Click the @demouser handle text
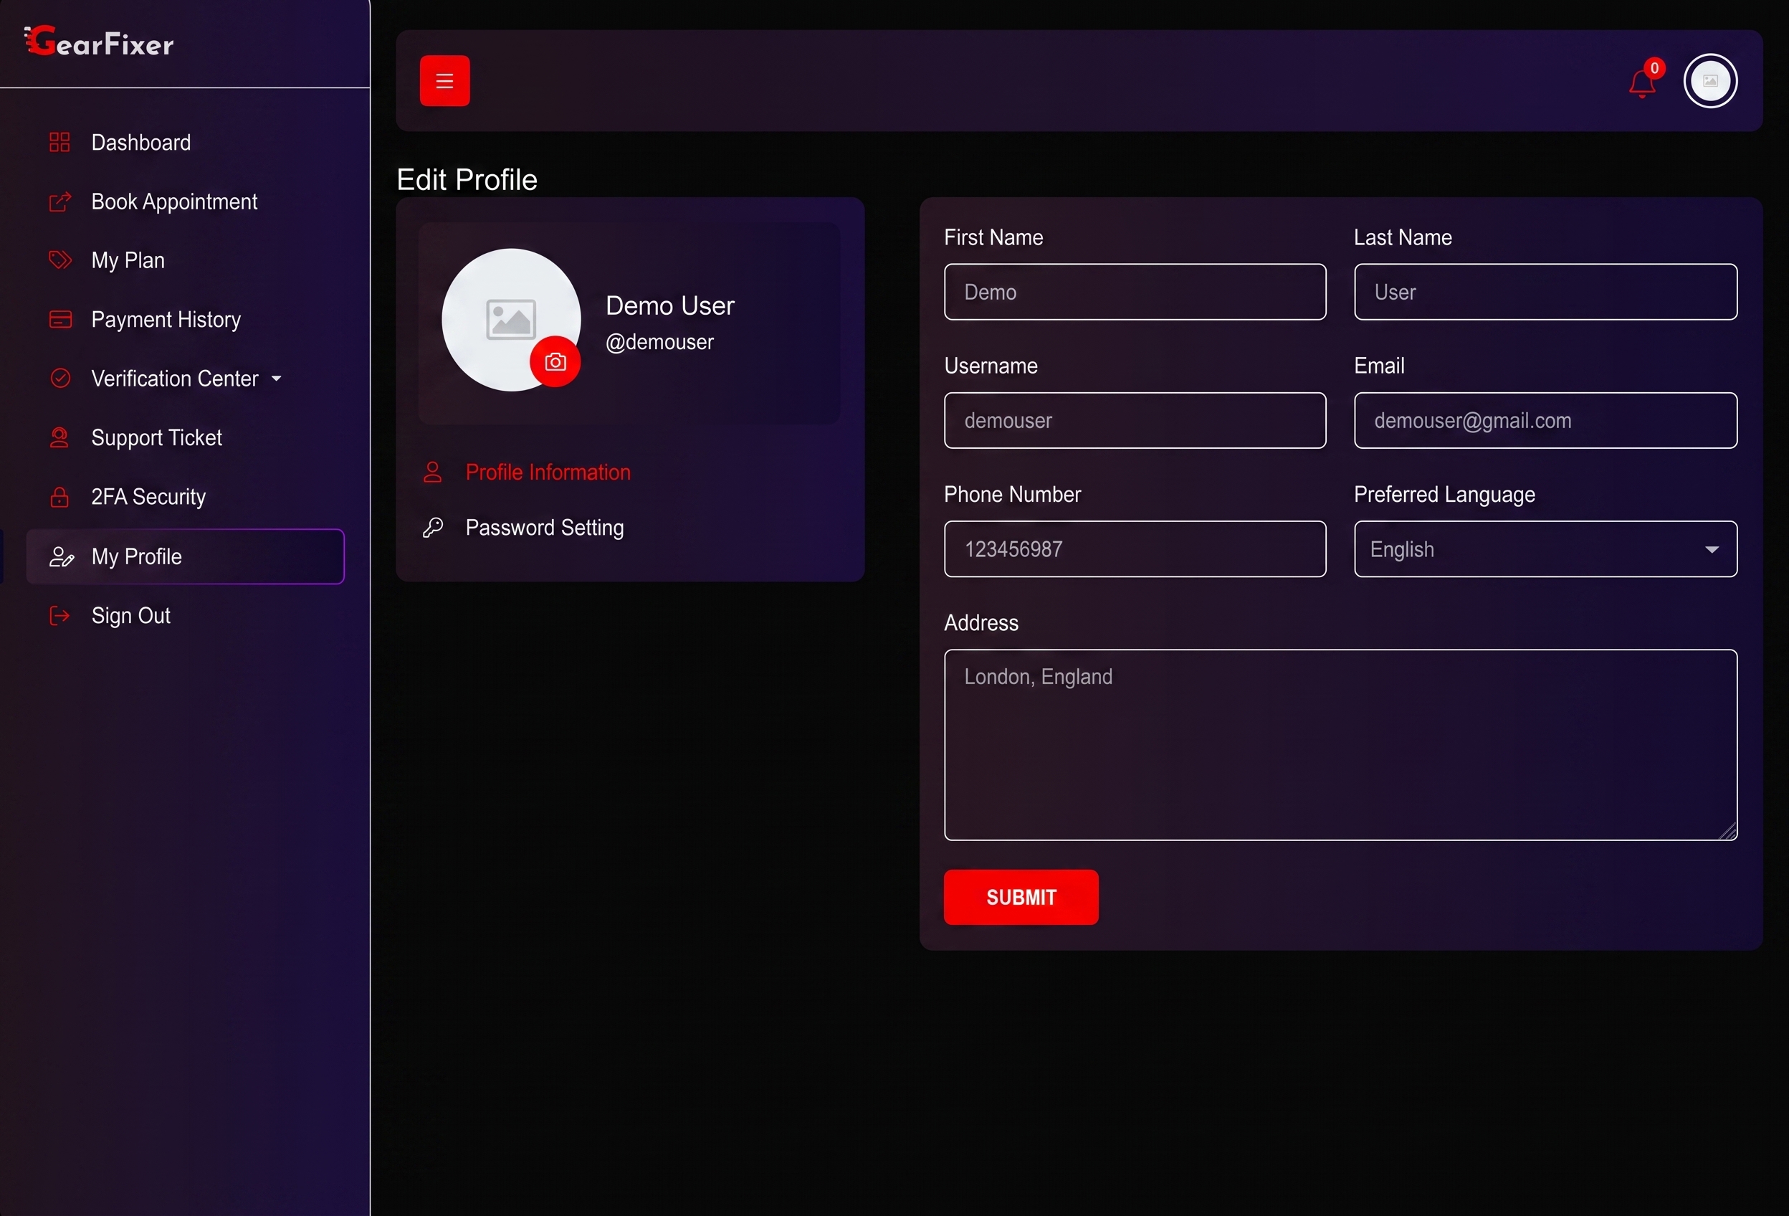Image resolution: width=1789 pixels, height=1216 pixels. (x=659, y=342)
